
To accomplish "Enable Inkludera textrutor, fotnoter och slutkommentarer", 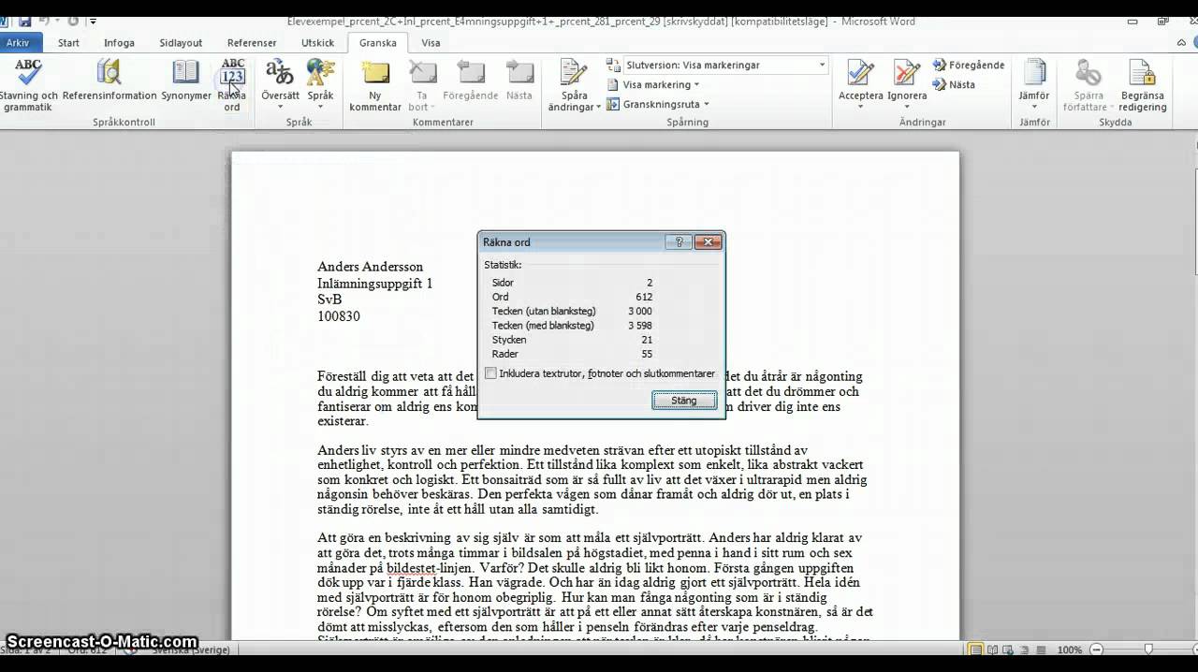I will tap(490, 373).
